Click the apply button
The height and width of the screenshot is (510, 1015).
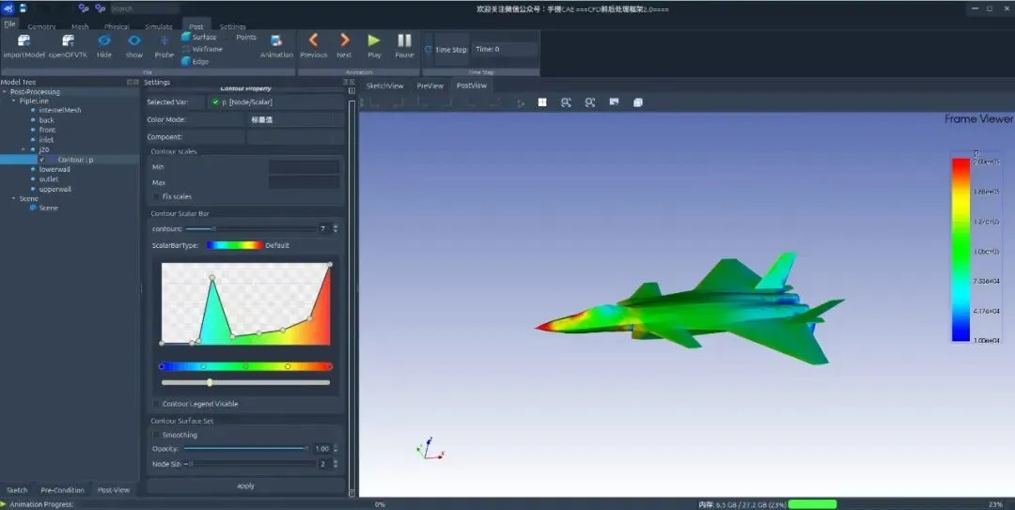point(246,487)
